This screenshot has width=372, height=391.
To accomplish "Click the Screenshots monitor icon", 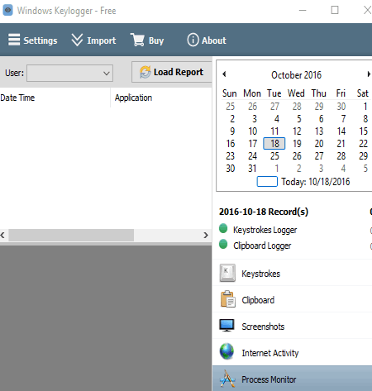I will coord(227,326).
